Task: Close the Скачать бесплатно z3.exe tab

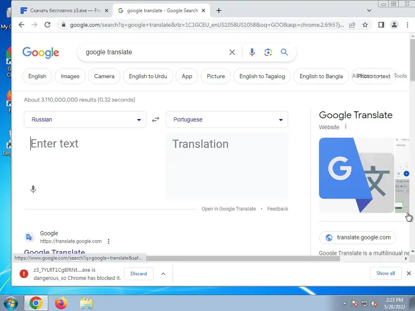Action: pyautogui.click(x=107, y=11)
